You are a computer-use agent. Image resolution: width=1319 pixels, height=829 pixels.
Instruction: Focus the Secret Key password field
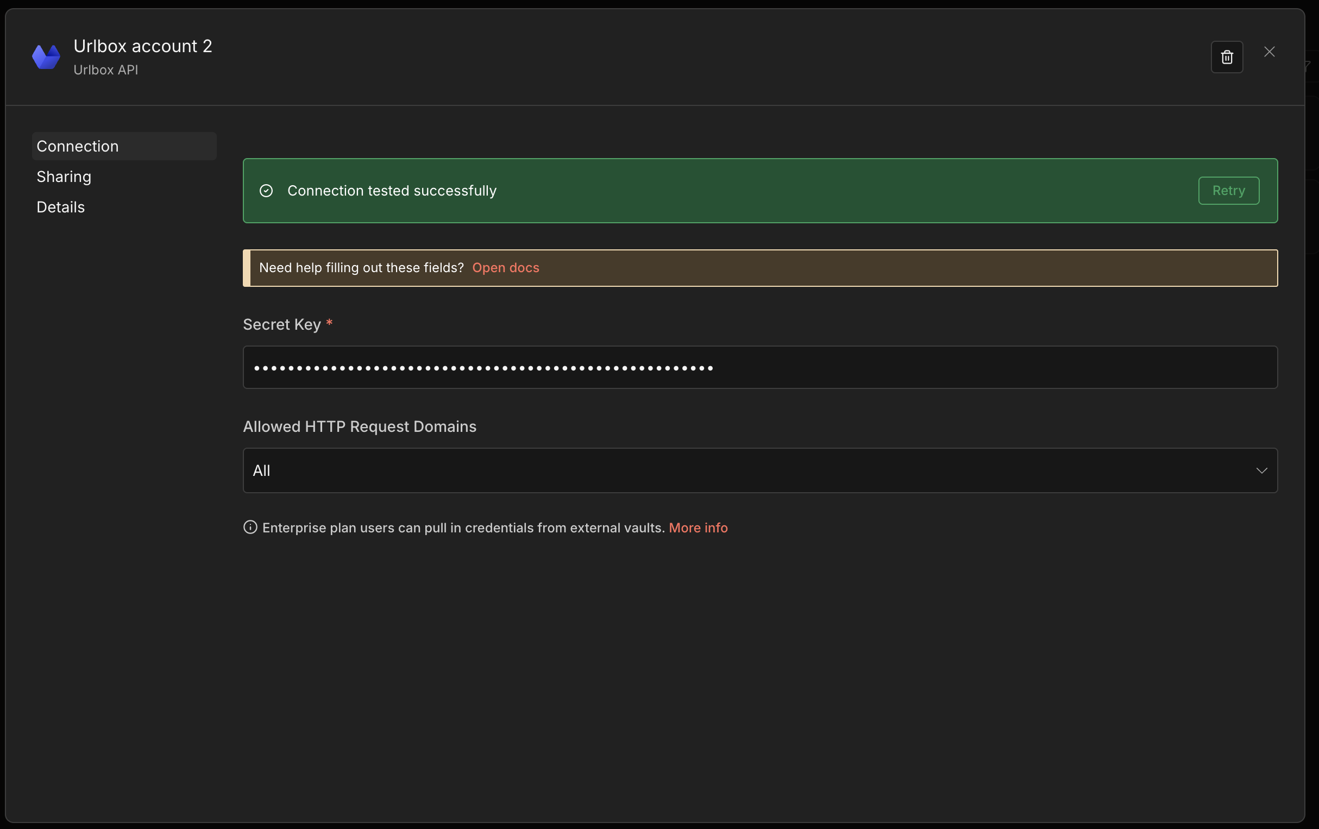click(x=760, y=368)
